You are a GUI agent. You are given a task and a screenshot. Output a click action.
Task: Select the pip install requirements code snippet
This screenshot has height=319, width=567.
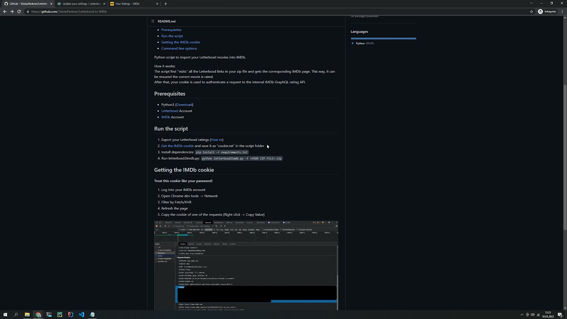(x=222, y=152)
